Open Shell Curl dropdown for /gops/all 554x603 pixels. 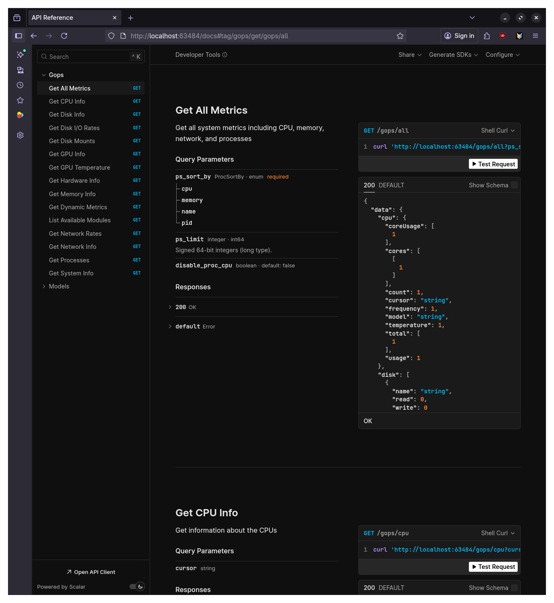pos(498,131)
